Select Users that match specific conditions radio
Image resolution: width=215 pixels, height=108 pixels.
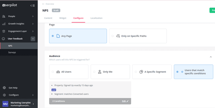177,72
